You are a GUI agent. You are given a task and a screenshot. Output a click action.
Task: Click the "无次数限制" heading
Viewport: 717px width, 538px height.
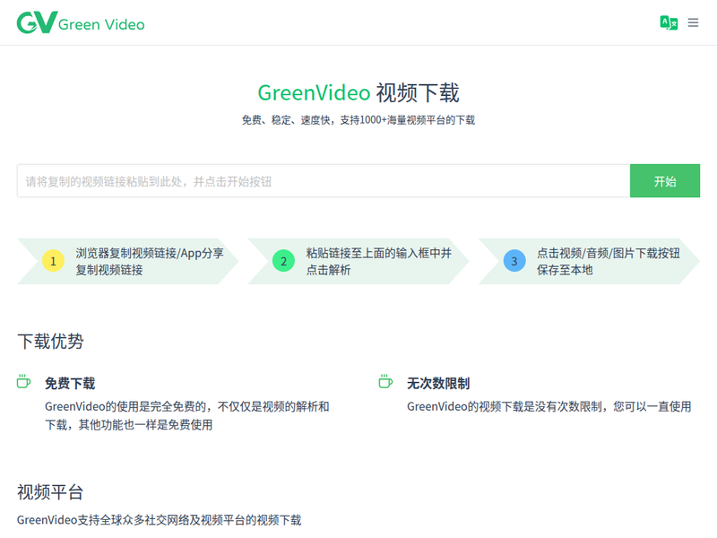438,384
